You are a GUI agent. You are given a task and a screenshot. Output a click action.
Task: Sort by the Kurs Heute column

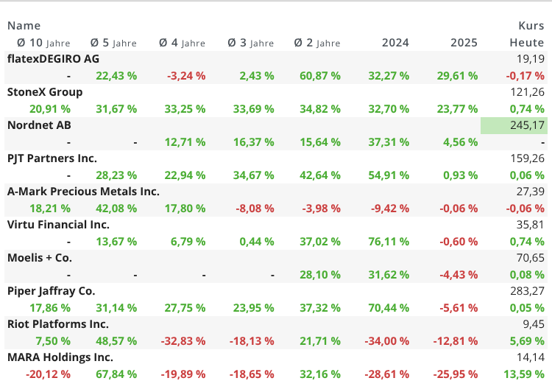pyautogui.click(x=530, y=35)
